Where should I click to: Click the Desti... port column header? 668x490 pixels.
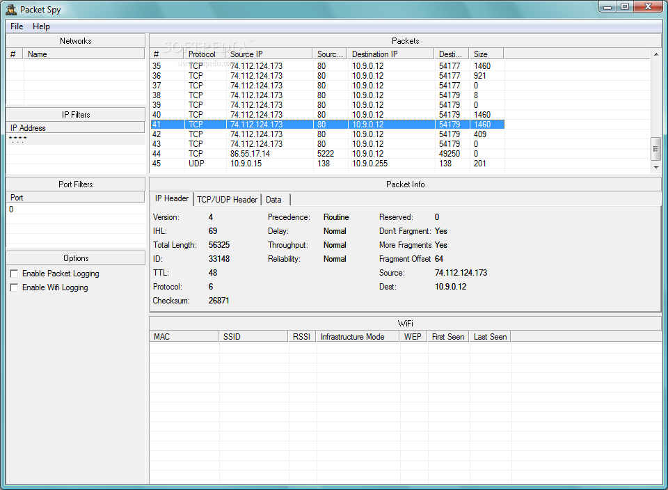452,54
